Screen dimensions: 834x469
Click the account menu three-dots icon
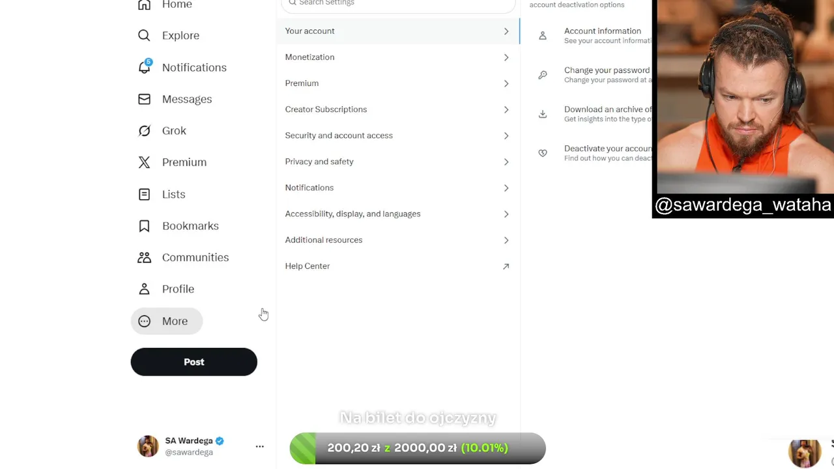pyautogui.click(x=259, y=446)
